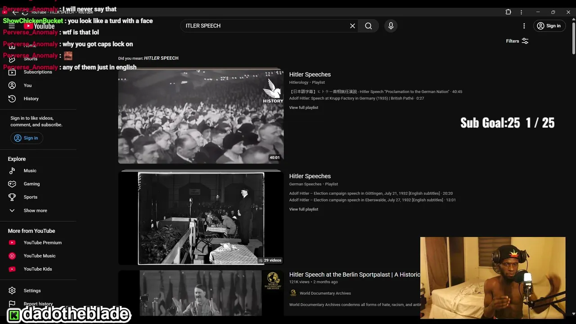
Task: Select Proclamation to the German Nation video line
Action: point(376,92)
